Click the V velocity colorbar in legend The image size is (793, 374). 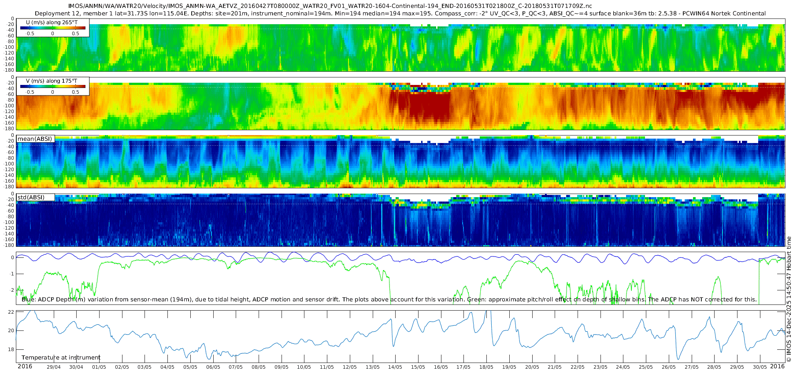pyautogui.click(x=53, y=86)
